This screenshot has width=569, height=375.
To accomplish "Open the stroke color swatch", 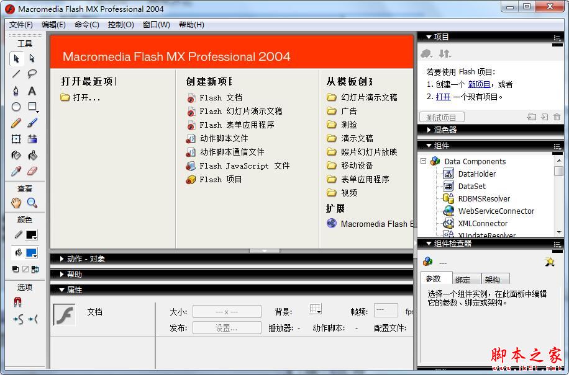I will coord(31,235).
